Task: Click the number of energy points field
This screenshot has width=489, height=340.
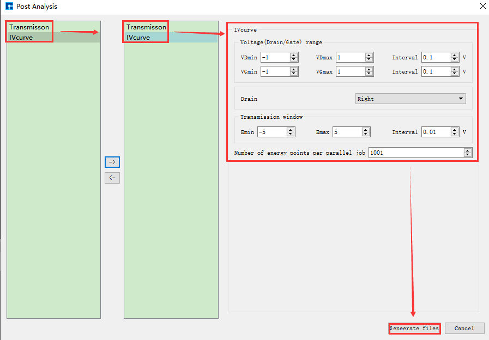Action: 415,153
